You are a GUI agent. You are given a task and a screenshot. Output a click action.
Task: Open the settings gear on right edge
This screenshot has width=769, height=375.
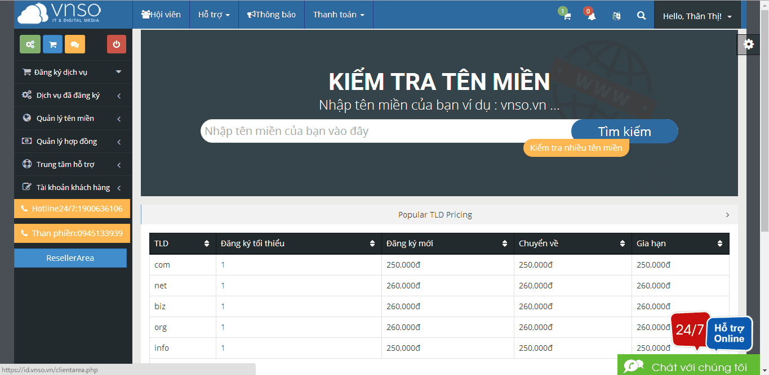click(749, 44)
